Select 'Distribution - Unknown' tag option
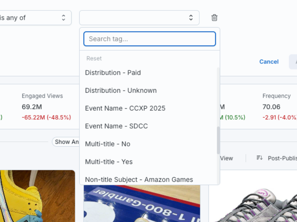The image size is (297, 222). click(121, 91)
